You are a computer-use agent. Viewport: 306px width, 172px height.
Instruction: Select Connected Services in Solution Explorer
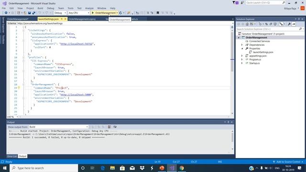259,41
